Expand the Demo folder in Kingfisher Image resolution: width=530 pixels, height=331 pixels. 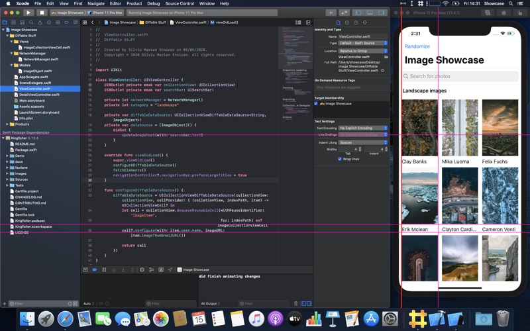[x=7, y=156]
